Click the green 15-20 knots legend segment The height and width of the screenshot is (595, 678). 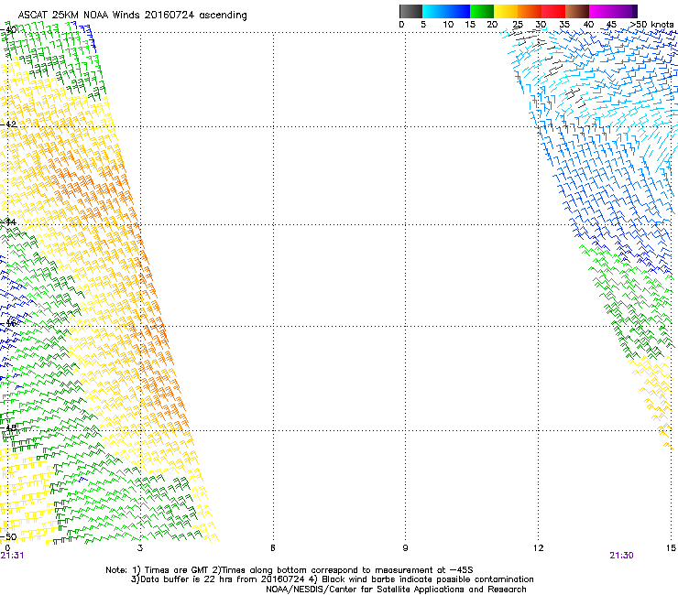pos(482,11)
